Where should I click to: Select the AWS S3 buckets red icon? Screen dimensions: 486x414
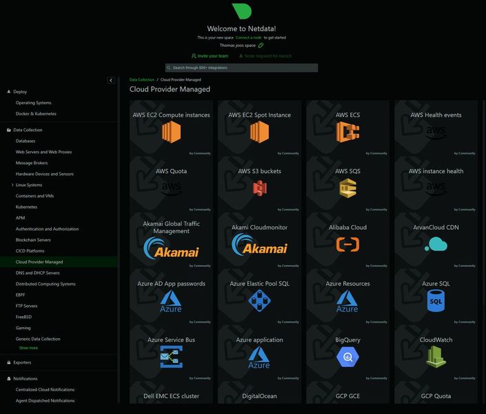[259, 188]
